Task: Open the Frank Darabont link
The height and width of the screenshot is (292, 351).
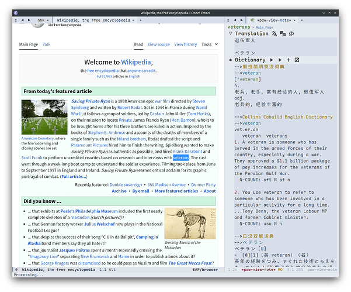Action: (187, 152)
